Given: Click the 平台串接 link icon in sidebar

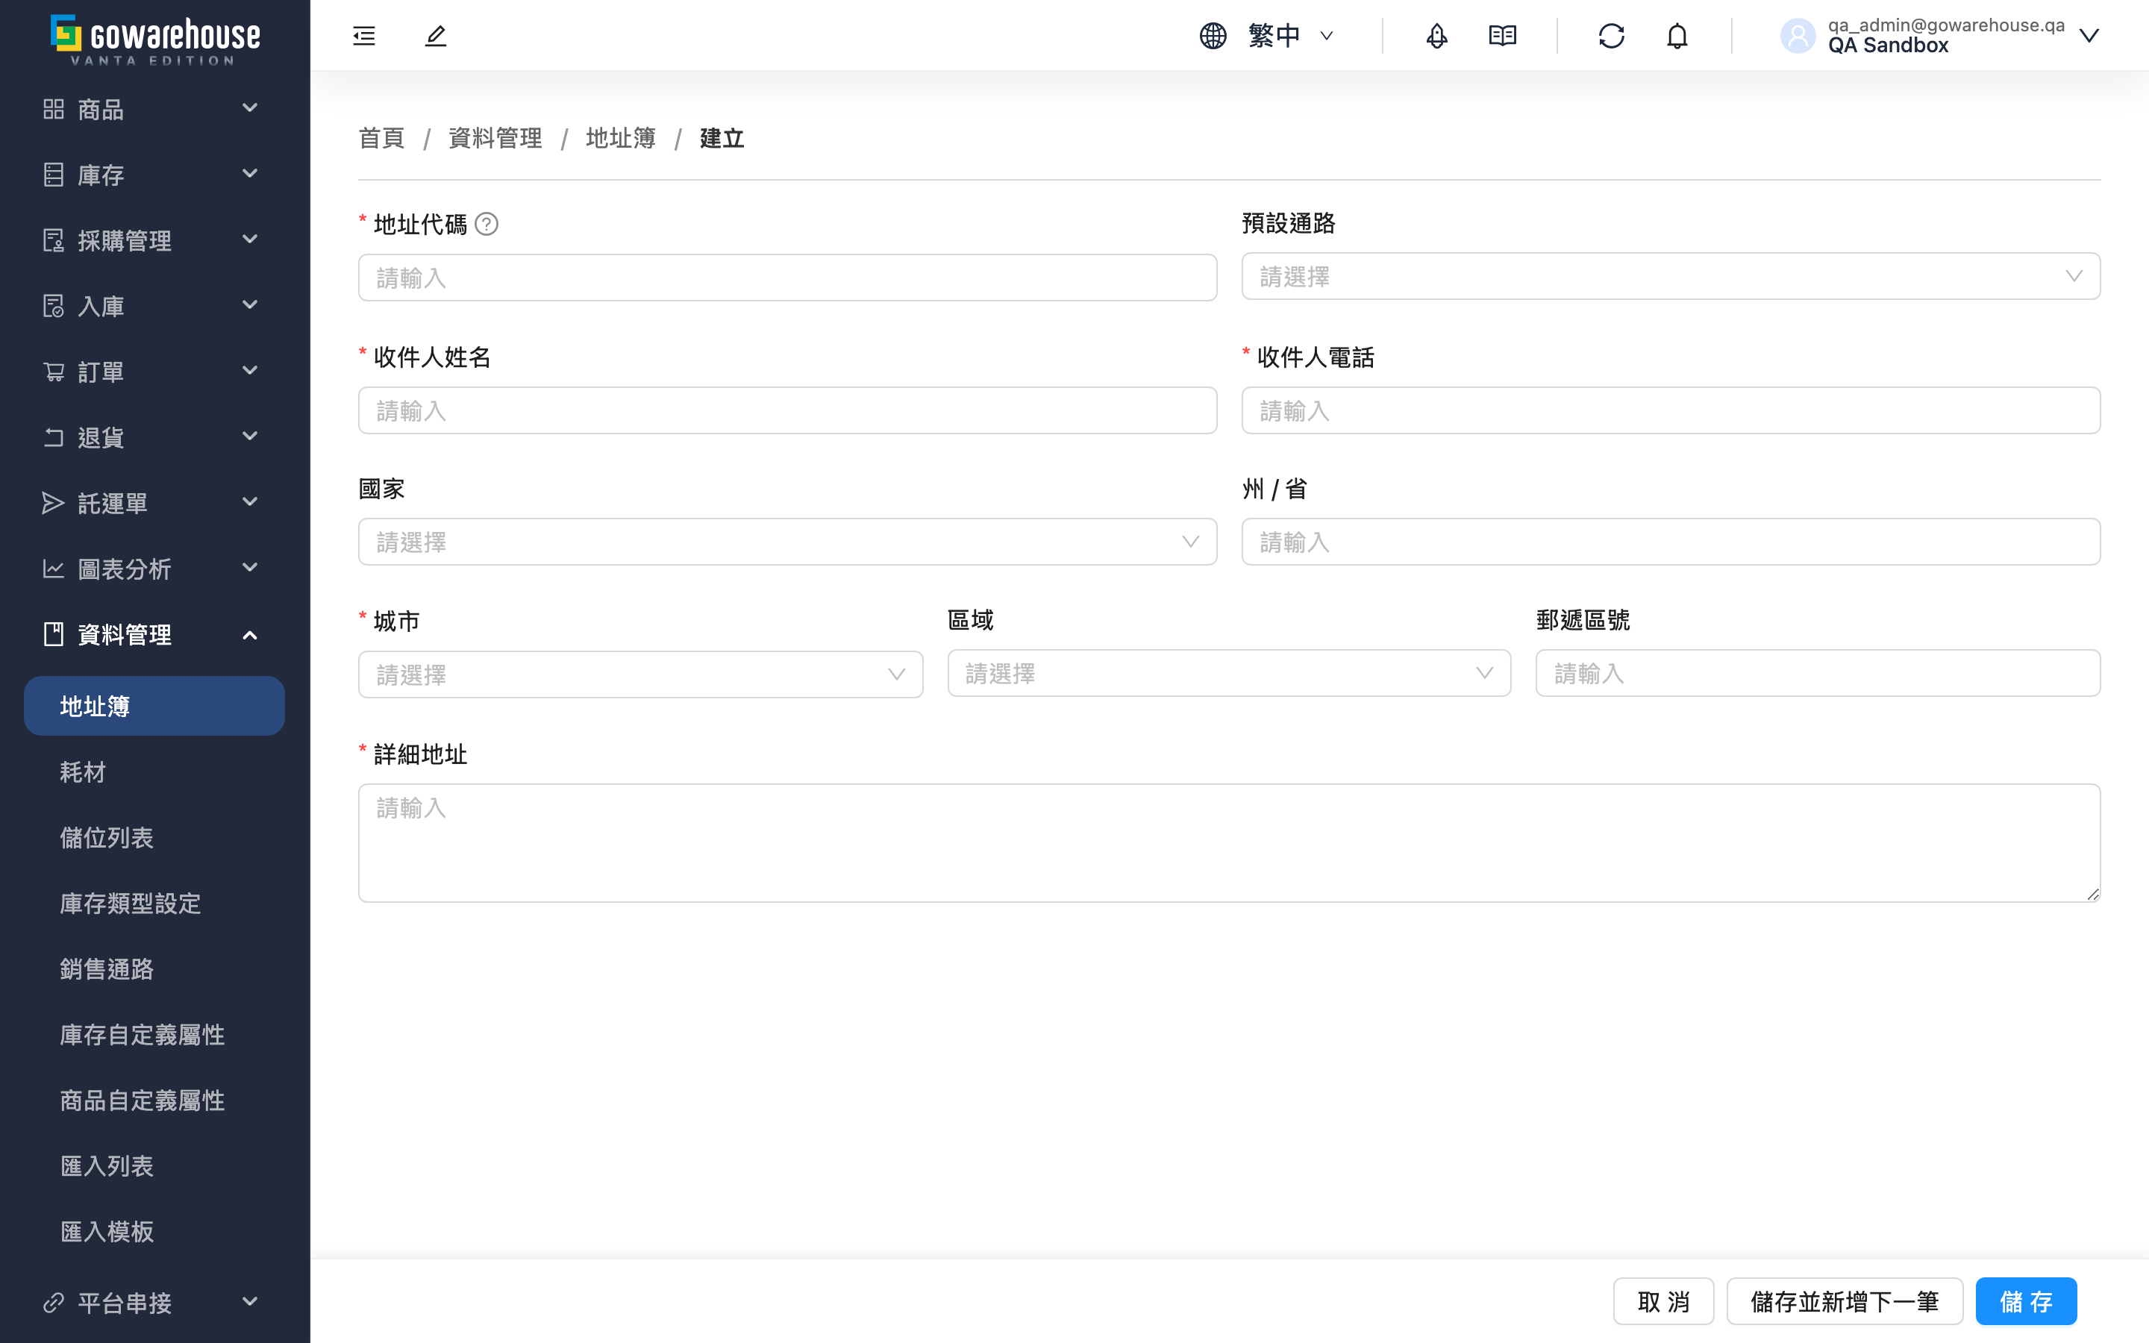Looking at the screenshot, I should [x=53, y=1302].
